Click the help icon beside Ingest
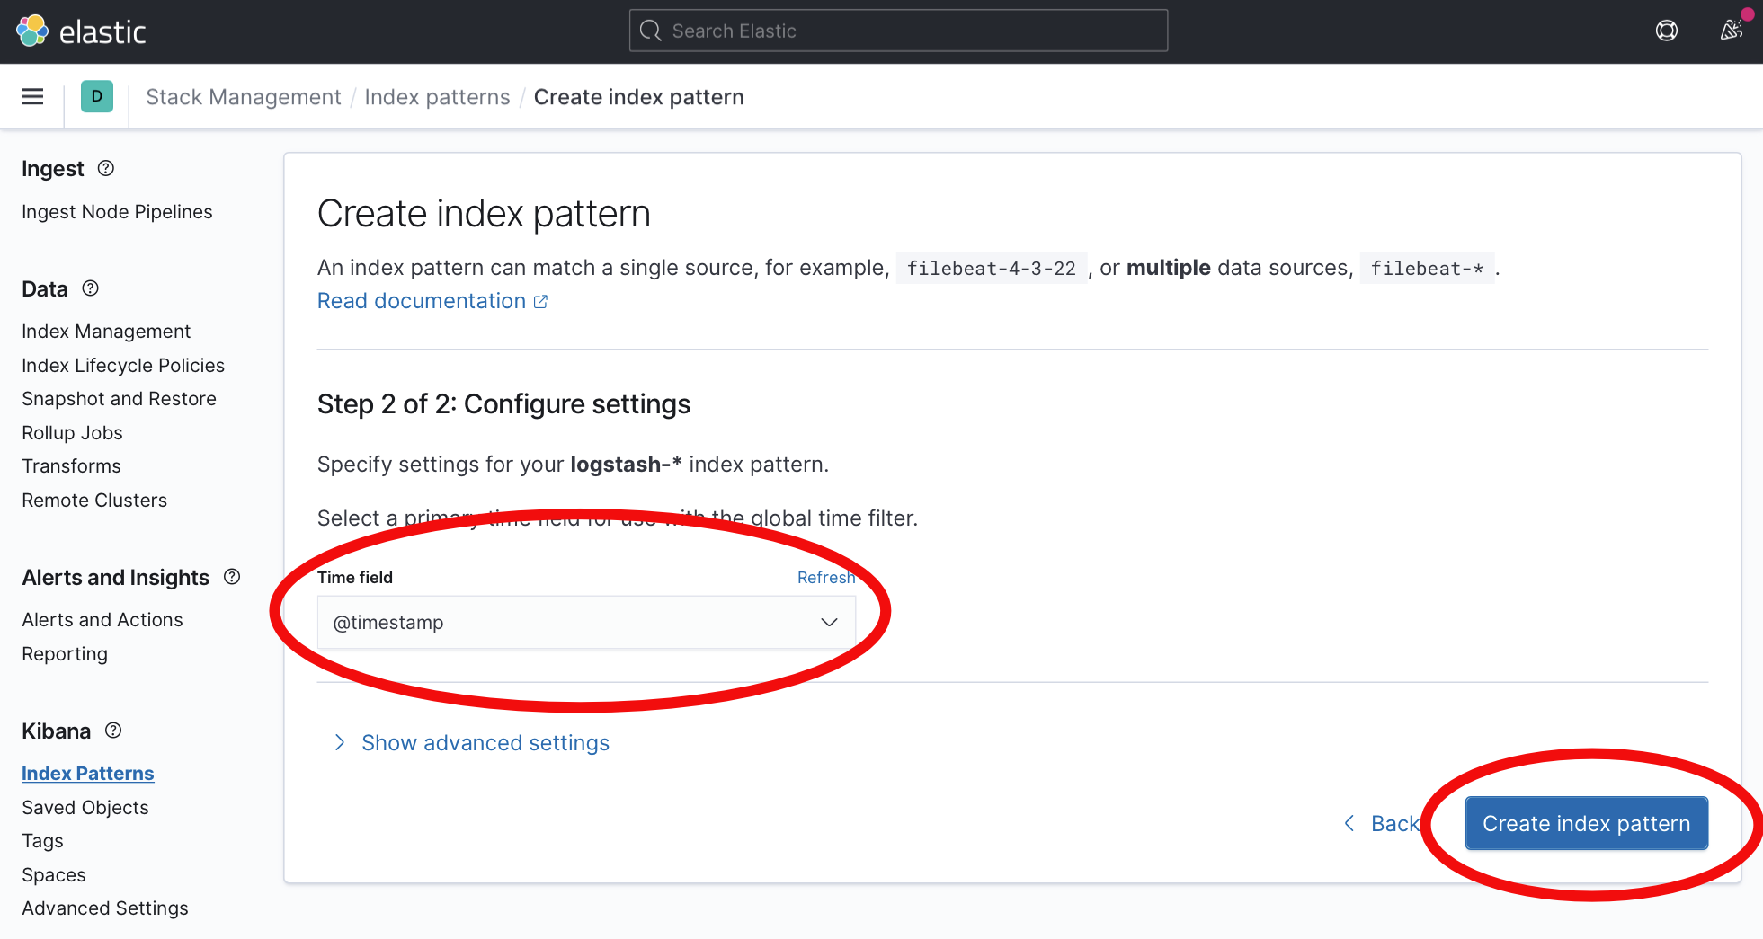 point(105,168)
